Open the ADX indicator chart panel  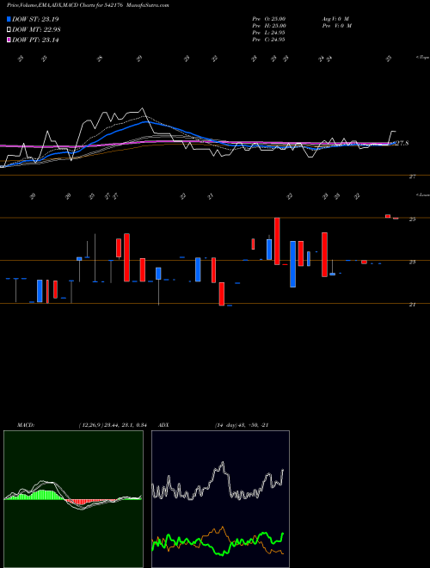(220, 499)
